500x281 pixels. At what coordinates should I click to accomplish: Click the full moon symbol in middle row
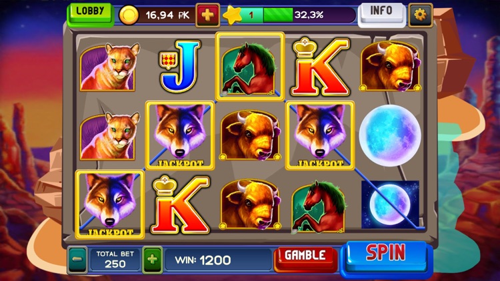[390, 135]
